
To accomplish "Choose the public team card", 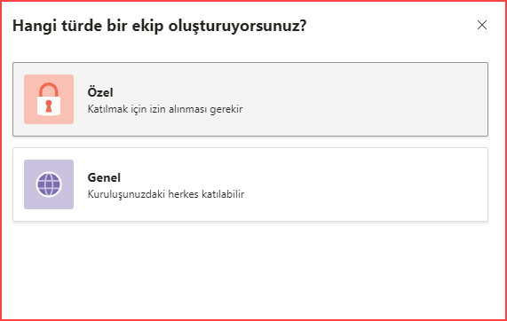I will pyautogui.click(x=250, y=184).
